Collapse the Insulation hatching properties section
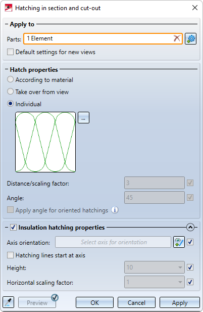The image size is (203, 312). click(x=190, y=227)
